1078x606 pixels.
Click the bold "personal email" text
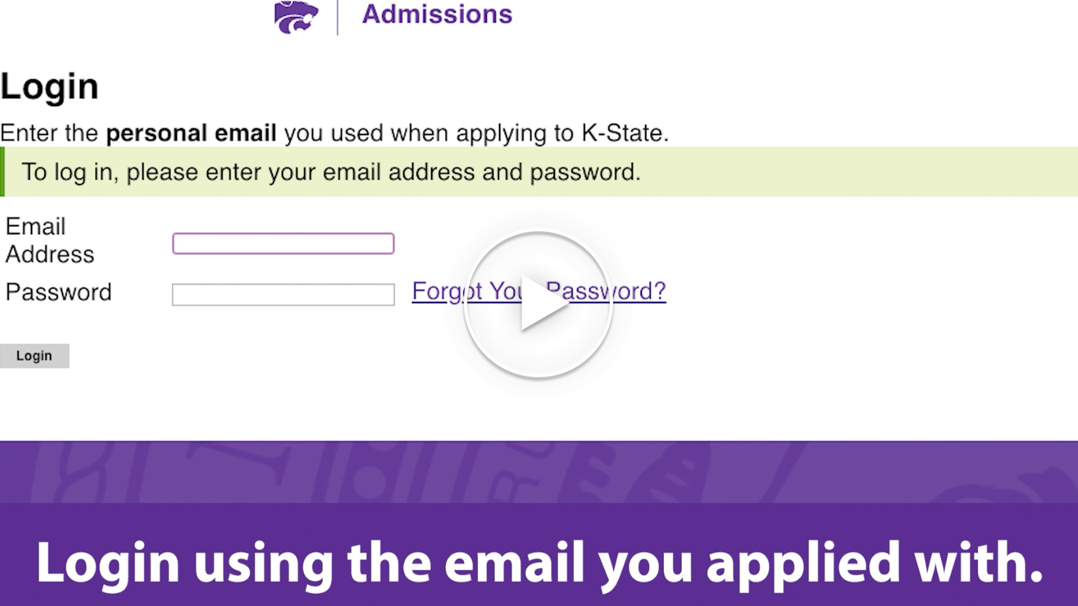pyautogui.click(x=191, y=134)
